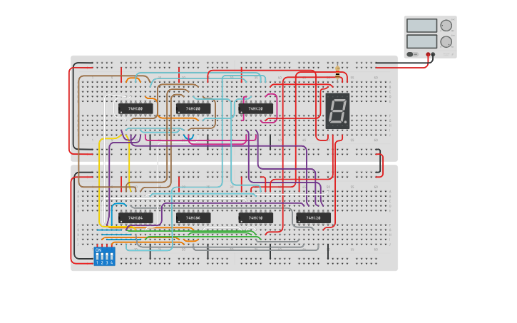Select the 74HC10 NAND chip
The height and width of the screenshot is (323, 517).
[x=256, y=218]
